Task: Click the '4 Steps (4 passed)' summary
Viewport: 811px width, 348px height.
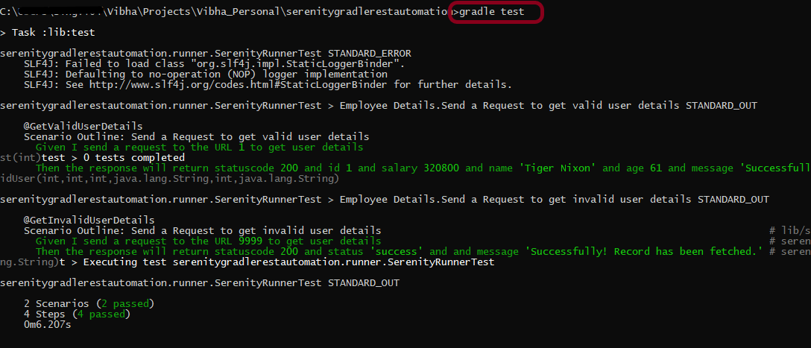Action: tap(77, 314)
